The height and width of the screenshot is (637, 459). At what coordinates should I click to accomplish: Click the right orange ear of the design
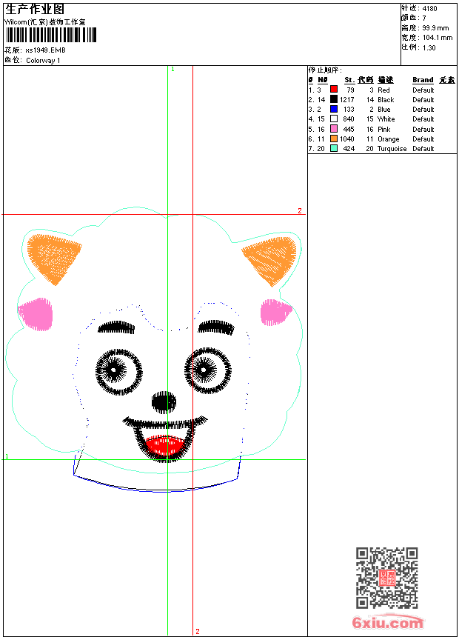272,259
